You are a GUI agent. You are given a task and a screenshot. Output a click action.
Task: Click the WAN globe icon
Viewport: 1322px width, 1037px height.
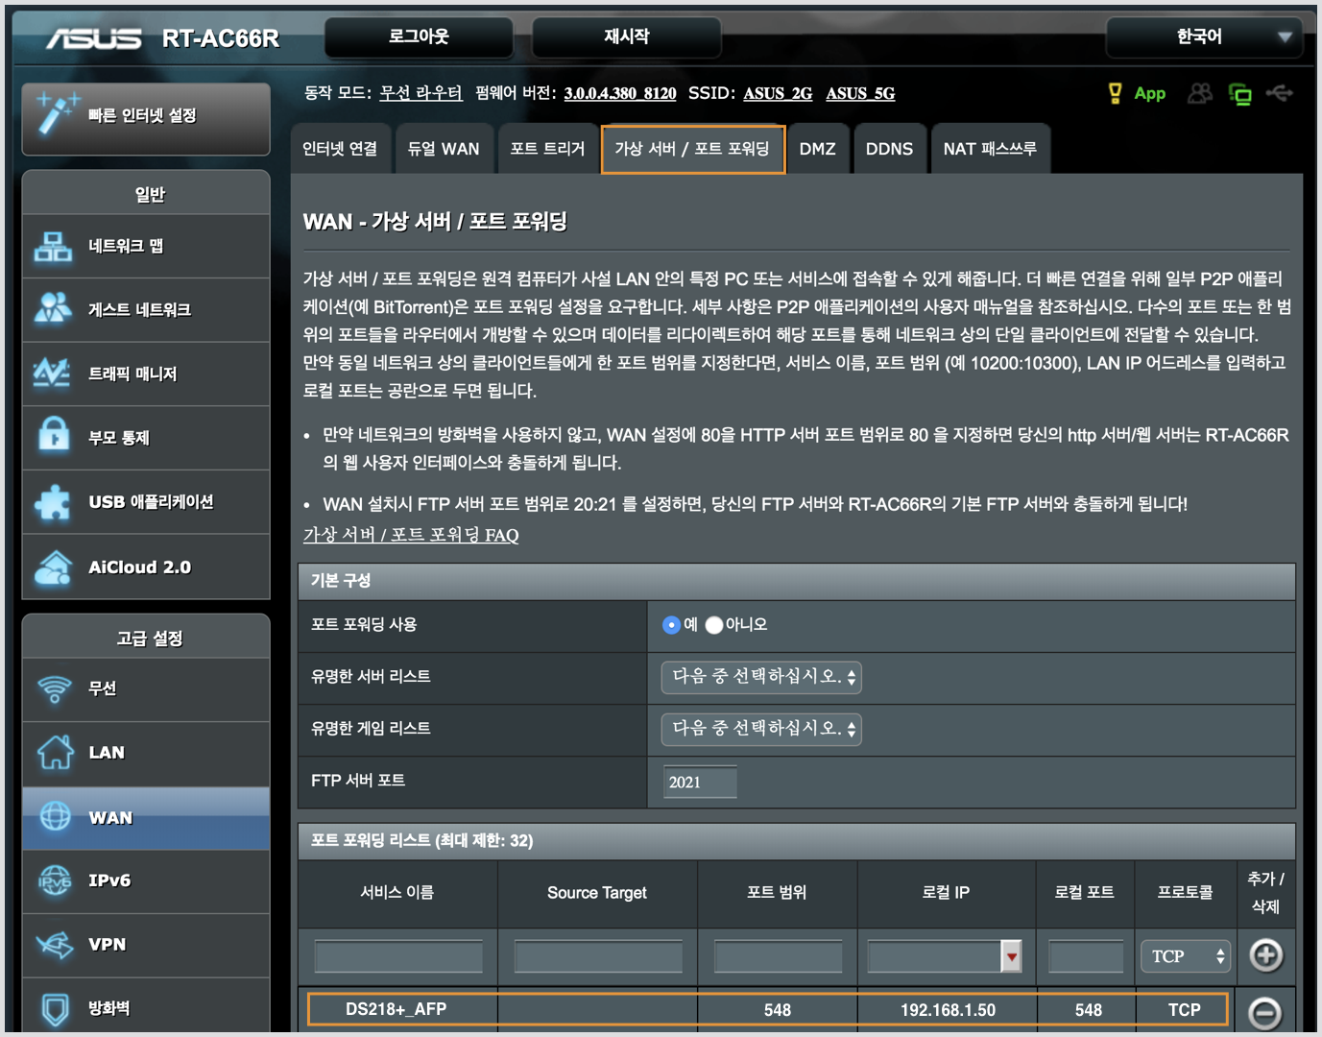pos(55,816)
